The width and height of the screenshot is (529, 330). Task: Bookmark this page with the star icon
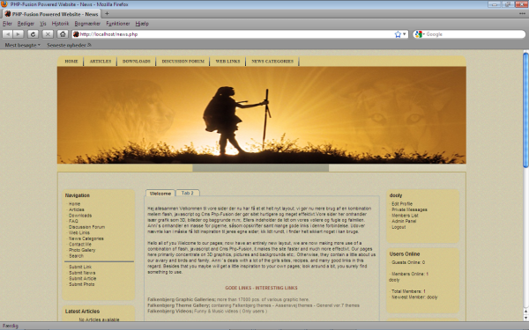tap(398, 34)
